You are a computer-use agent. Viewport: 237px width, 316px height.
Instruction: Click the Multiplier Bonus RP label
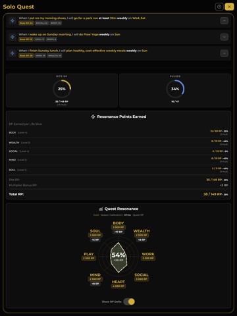[x=22, y=186]
